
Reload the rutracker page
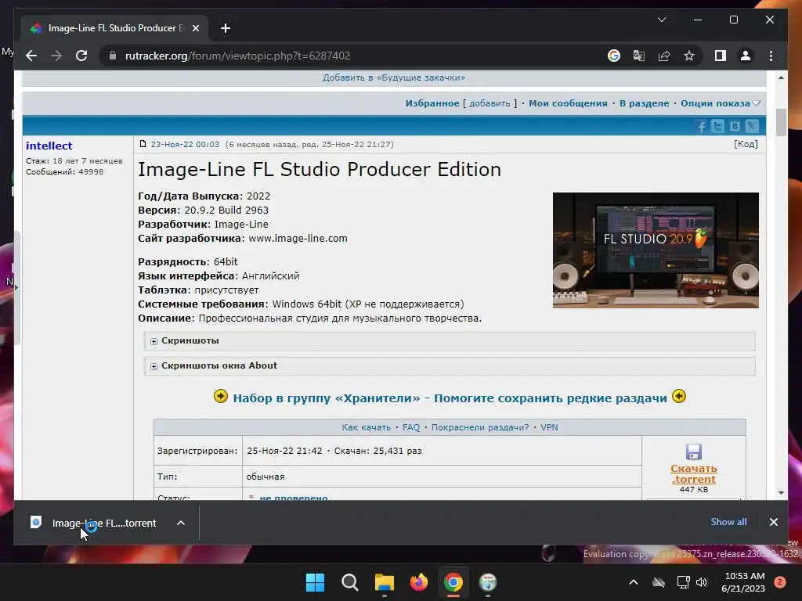coord(81,56)
